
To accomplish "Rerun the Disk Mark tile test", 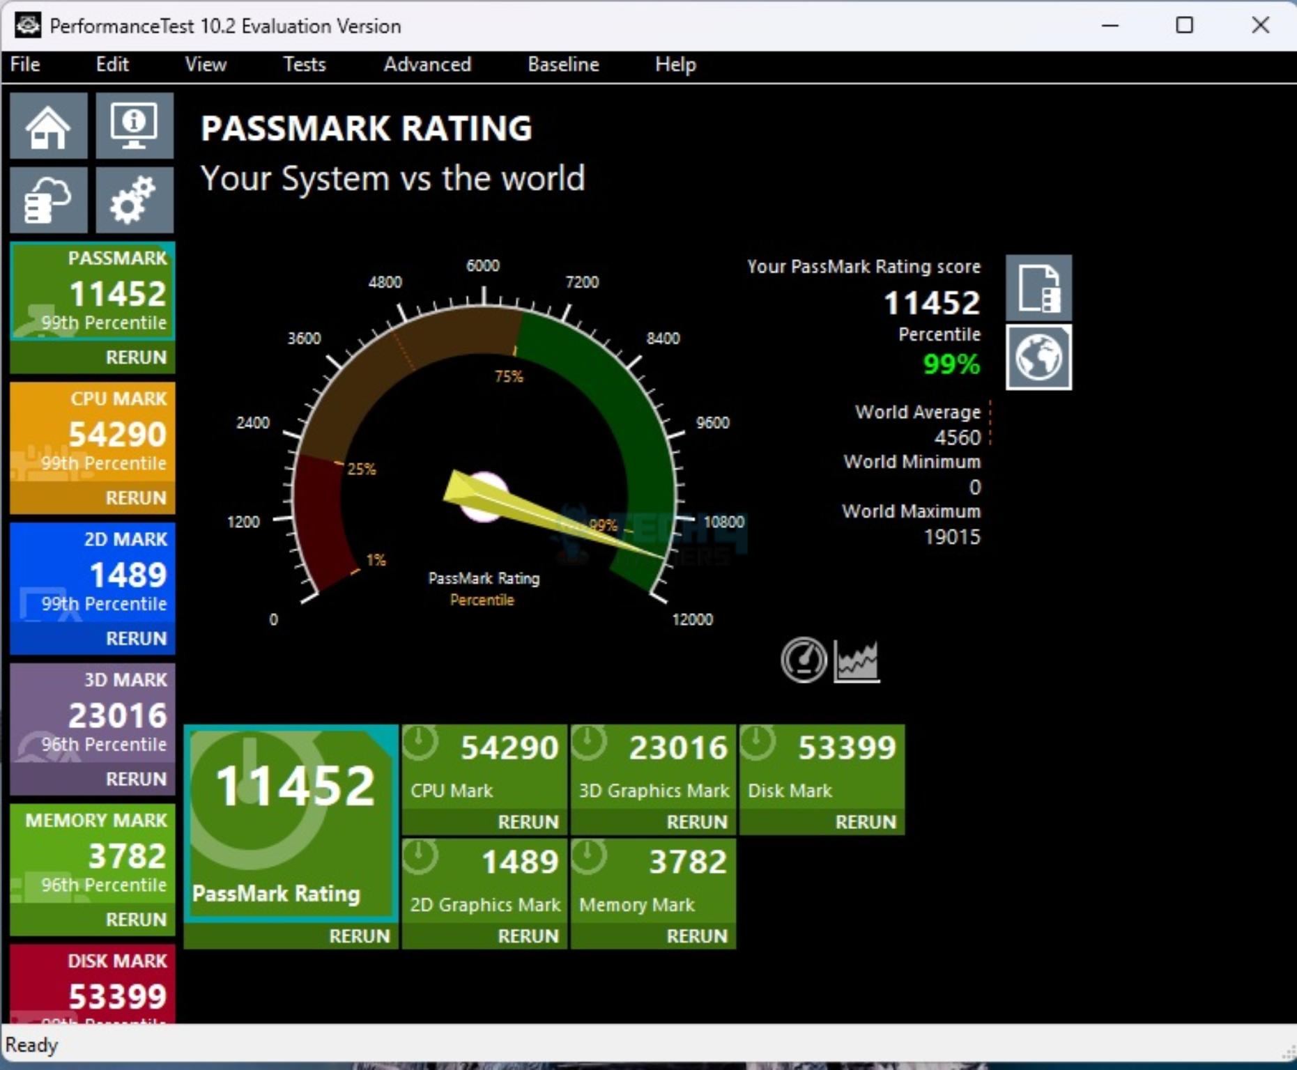I will [x=865, y=822].
